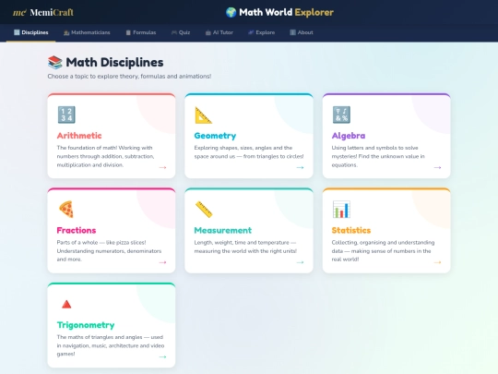Viewport: 498px width, 374px height.
Task: Click the books icon beside Math Disciplines
Action: 55,63
